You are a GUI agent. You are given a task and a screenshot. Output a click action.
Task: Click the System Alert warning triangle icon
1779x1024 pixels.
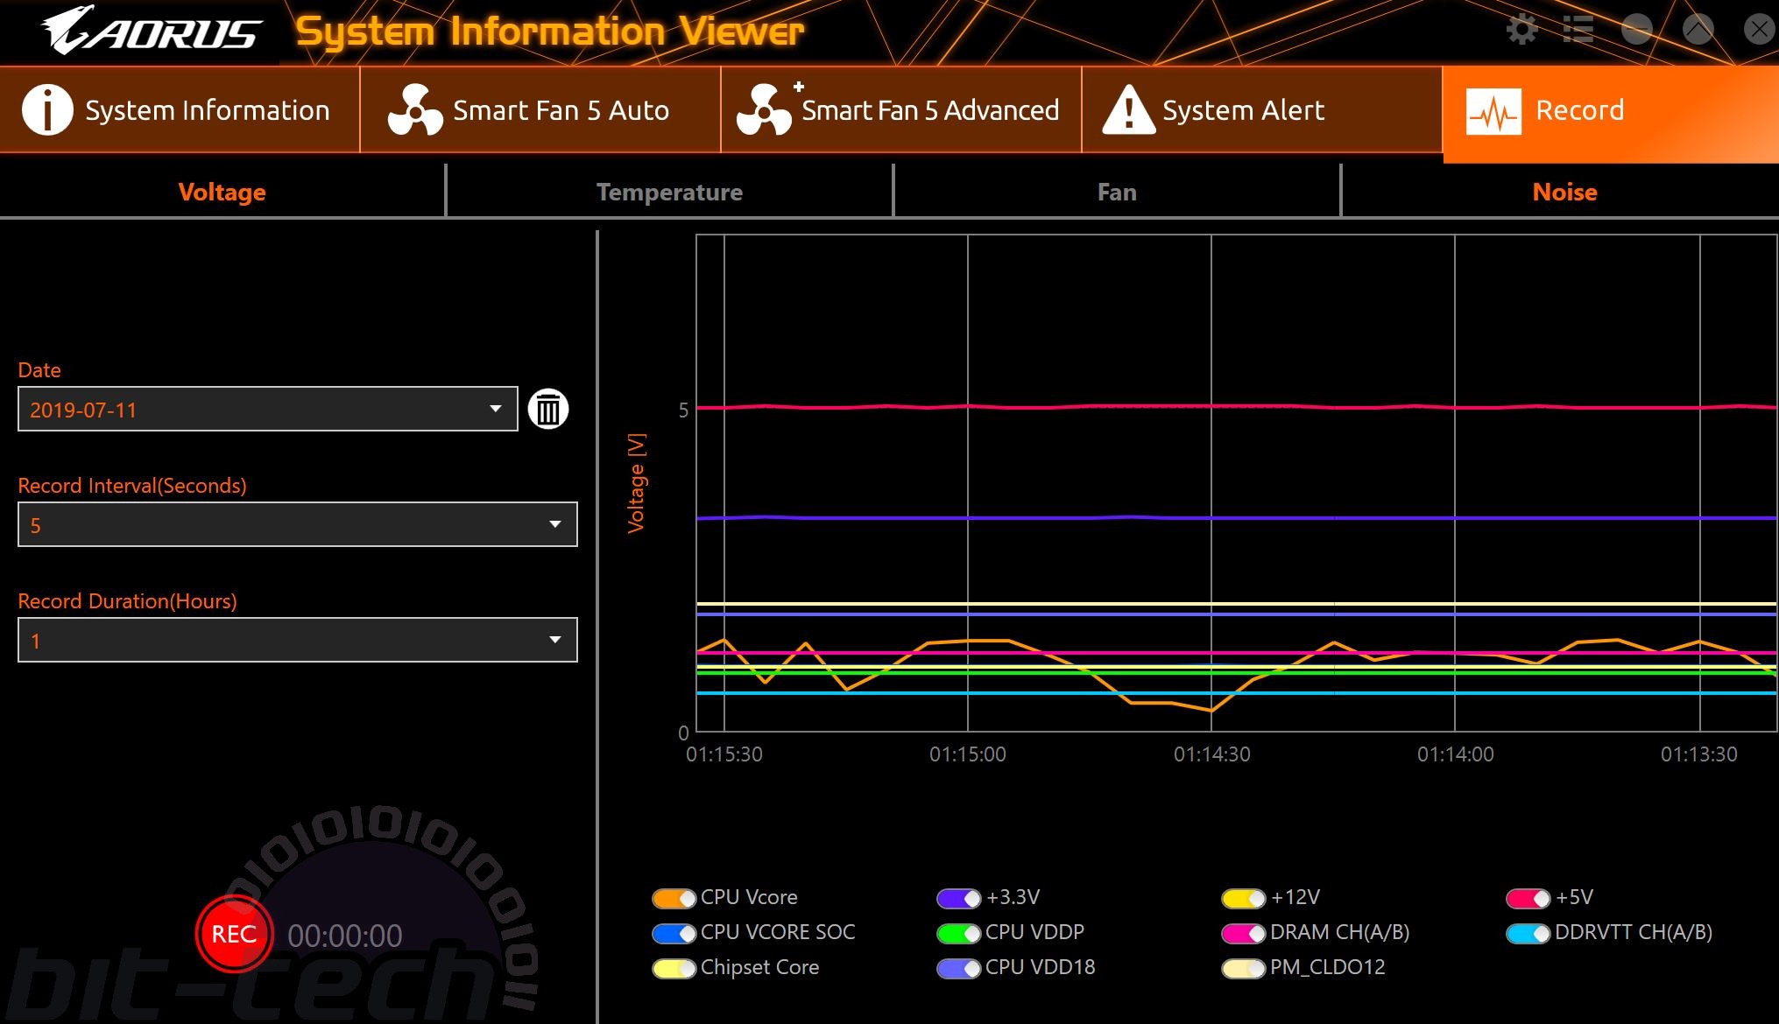(x=1128, y=110)
